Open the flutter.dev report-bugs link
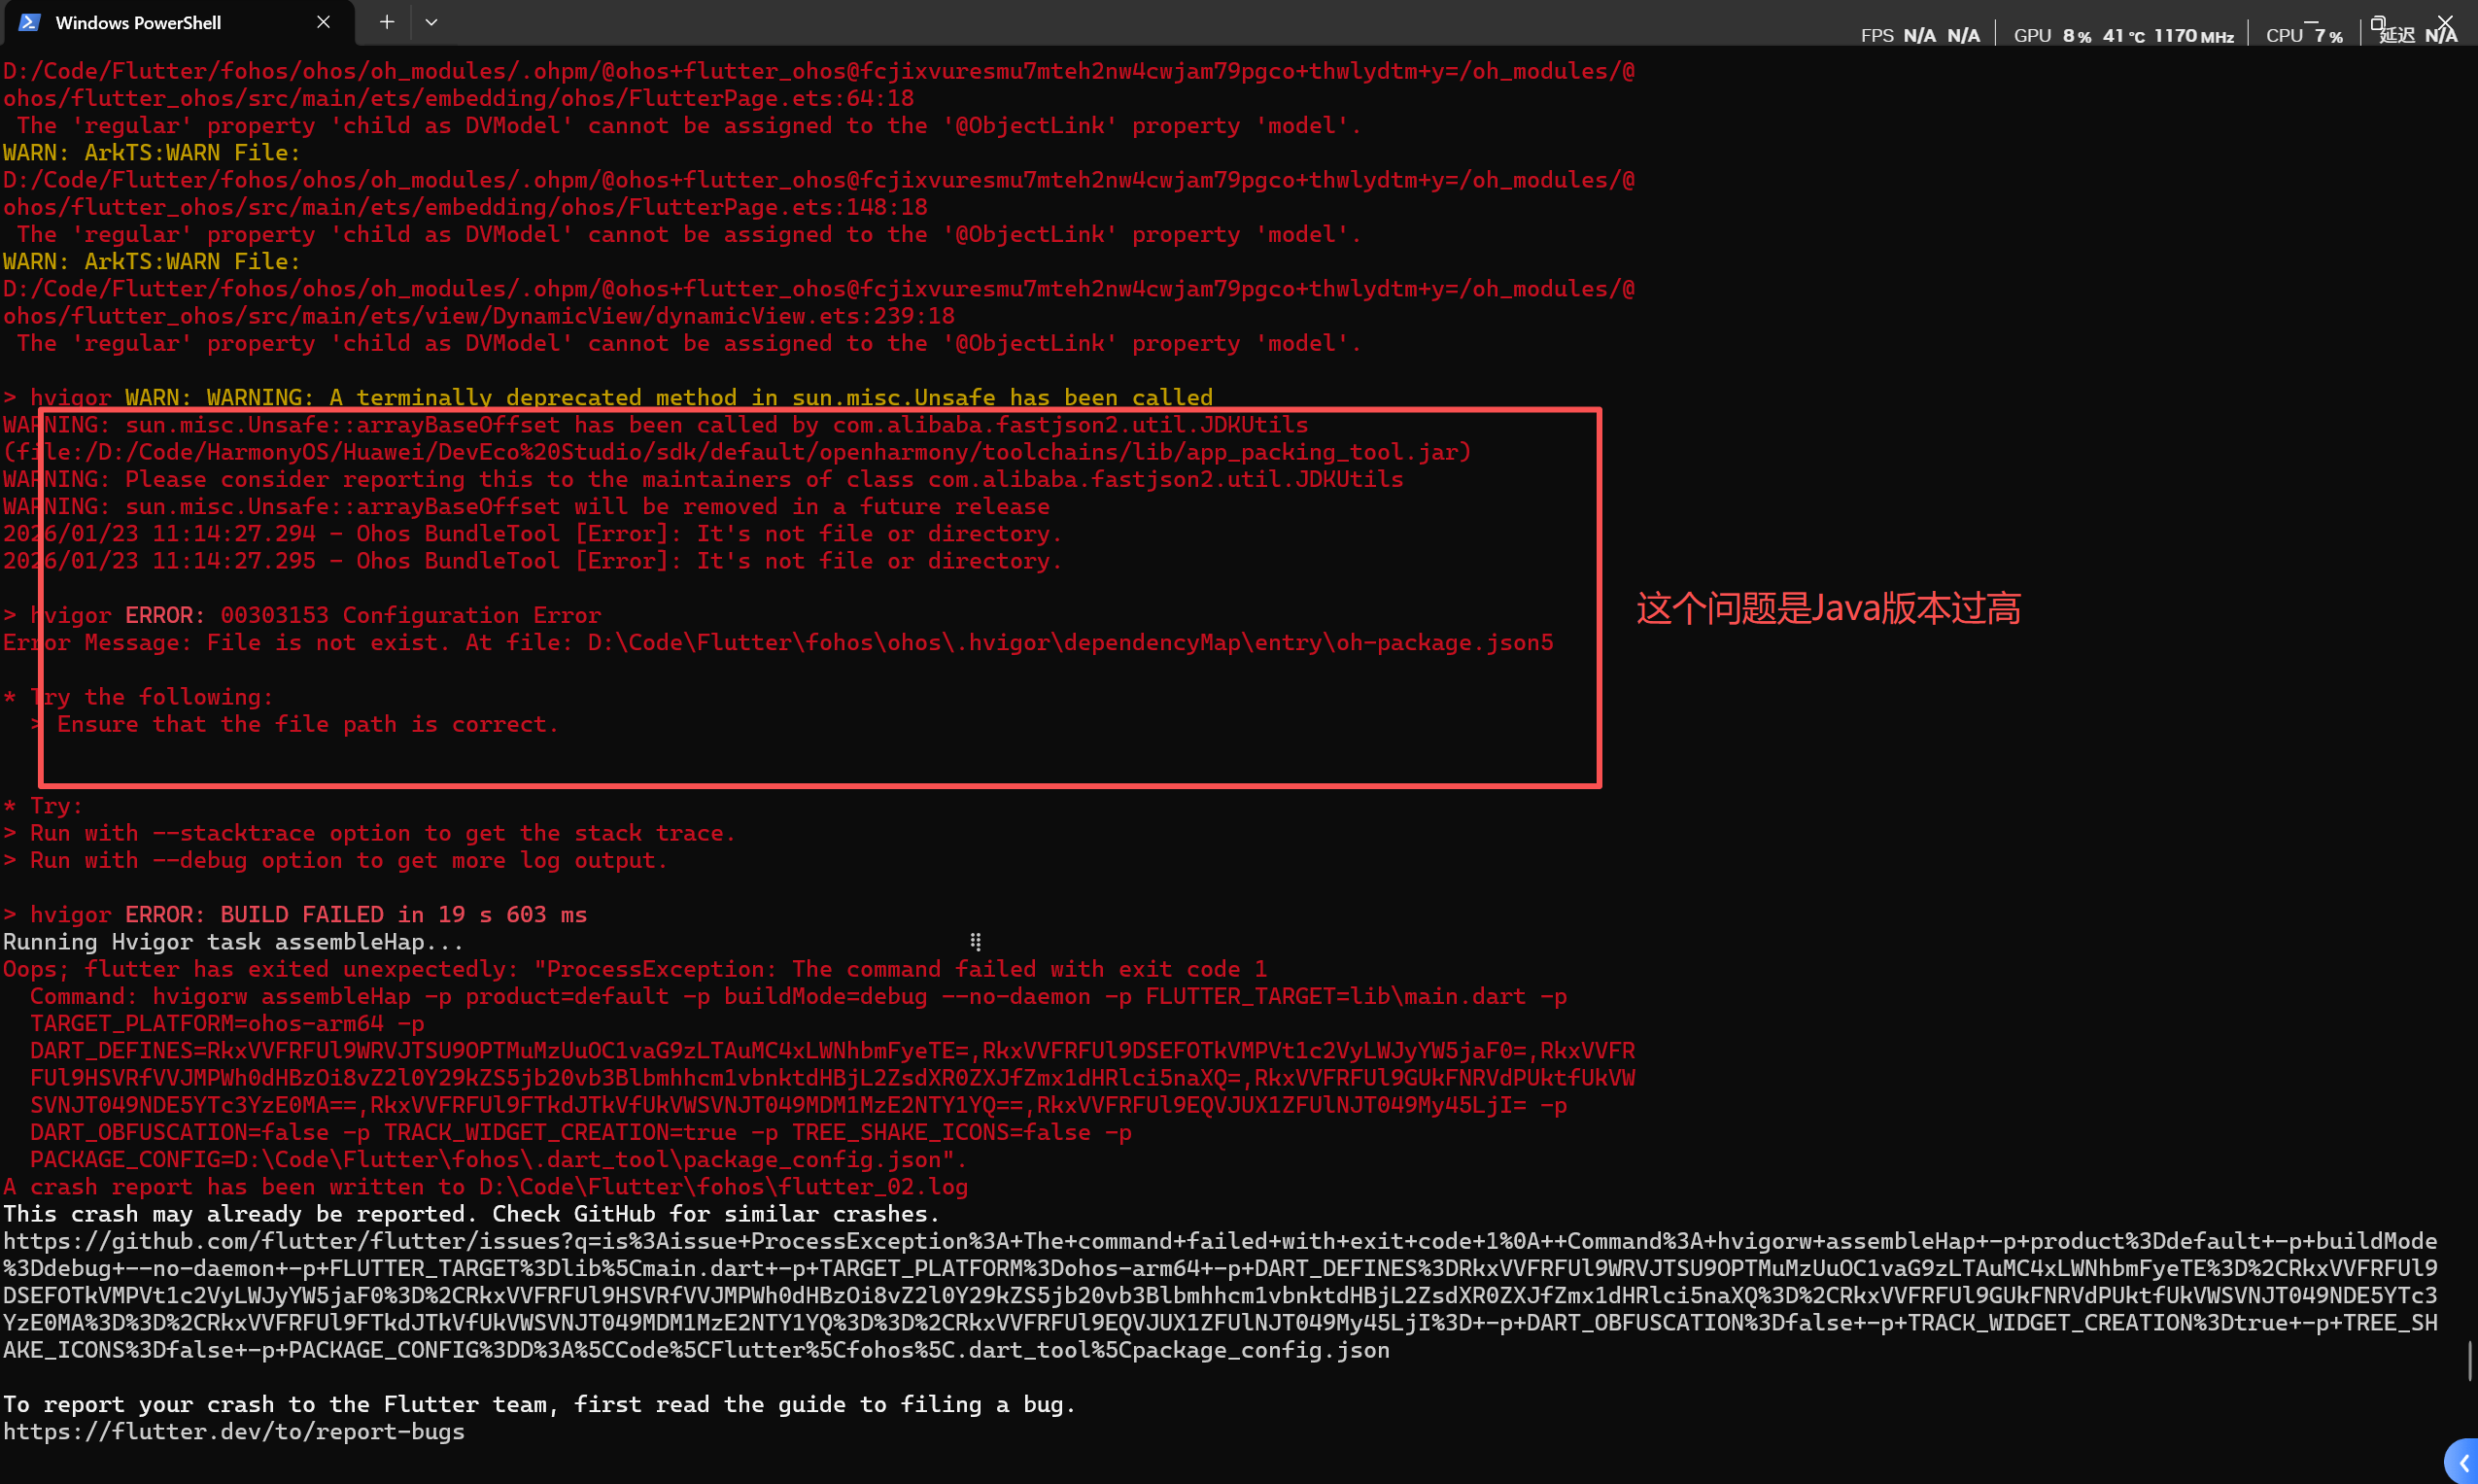The height and width of the screenshot is (1484, 2478). click(x=234, y=1432)
